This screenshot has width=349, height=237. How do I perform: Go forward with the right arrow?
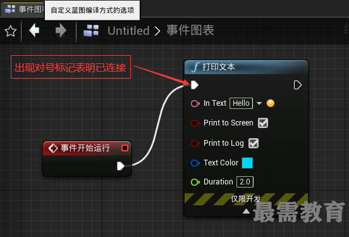tap(61, 30)
